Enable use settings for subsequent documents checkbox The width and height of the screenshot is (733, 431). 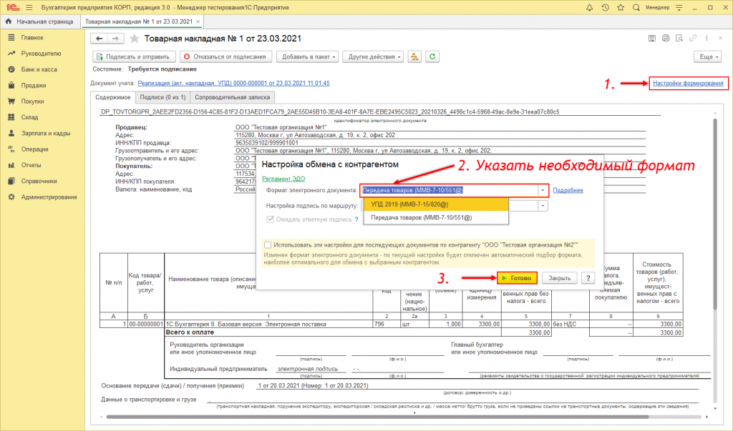[x=268, y=244]
